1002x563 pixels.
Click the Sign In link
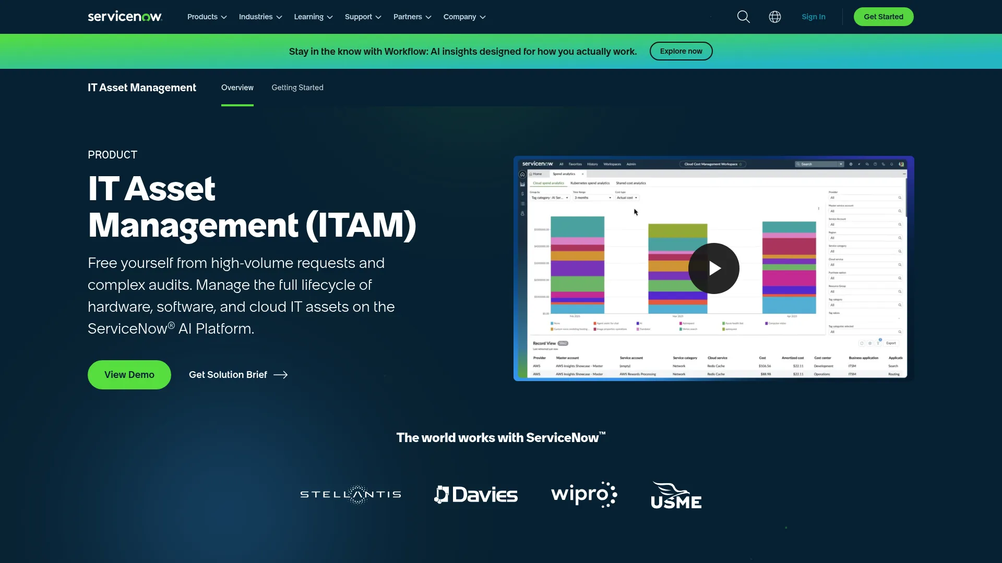pos(814,17)
